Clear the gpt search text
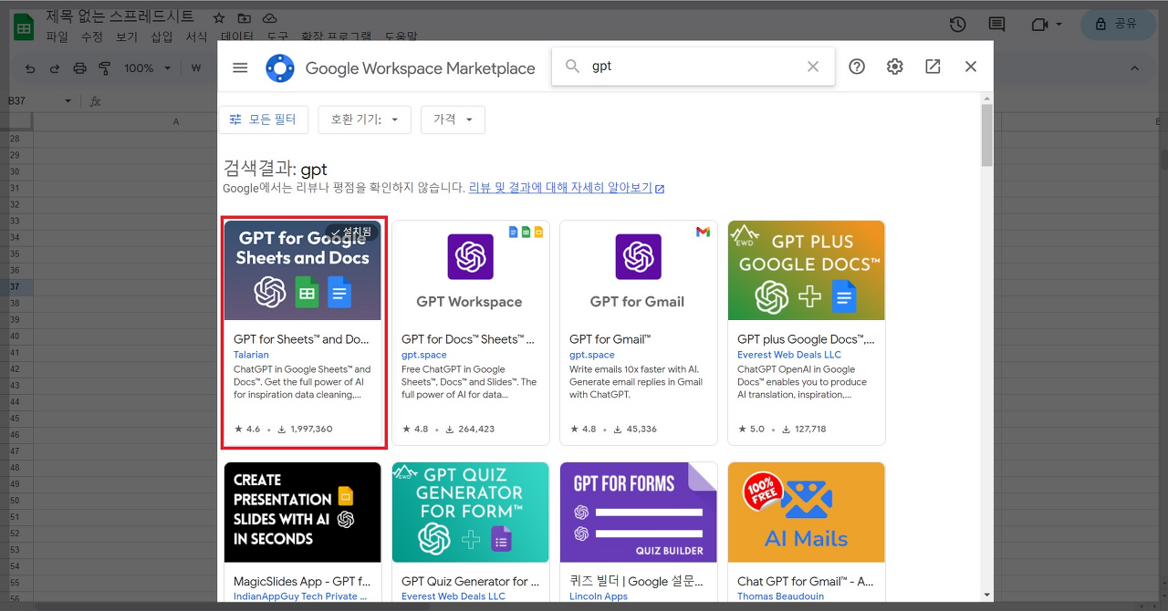 click(x=813, y=67)
